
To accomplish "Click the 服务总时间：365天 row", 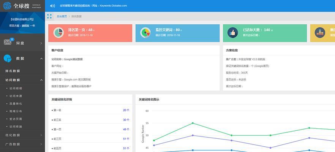I will click(x=237, y=73).
